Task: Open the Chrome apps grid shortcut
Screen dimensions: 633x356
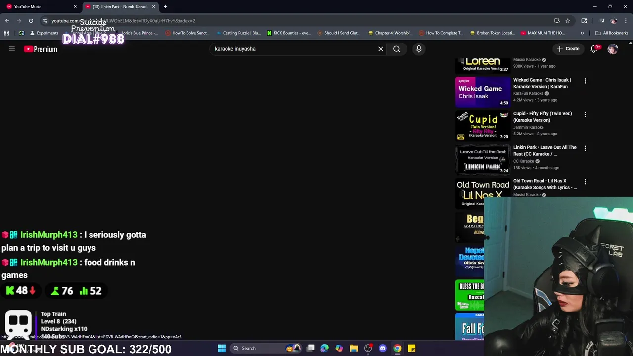Action: point(6,33)
